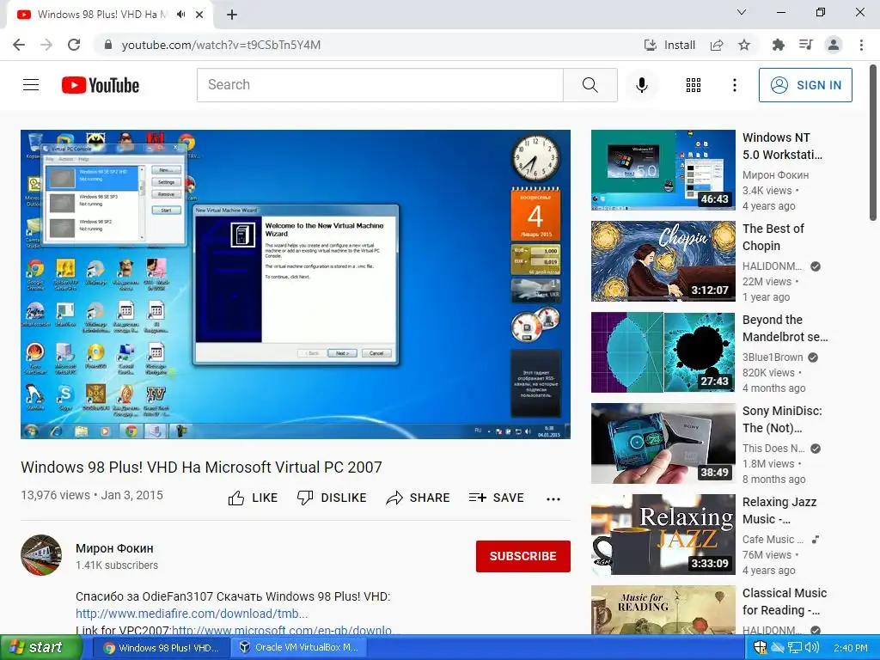880x660 pixels.
Task: Open more actions ellipsis below the video
Action: (553, 499)
